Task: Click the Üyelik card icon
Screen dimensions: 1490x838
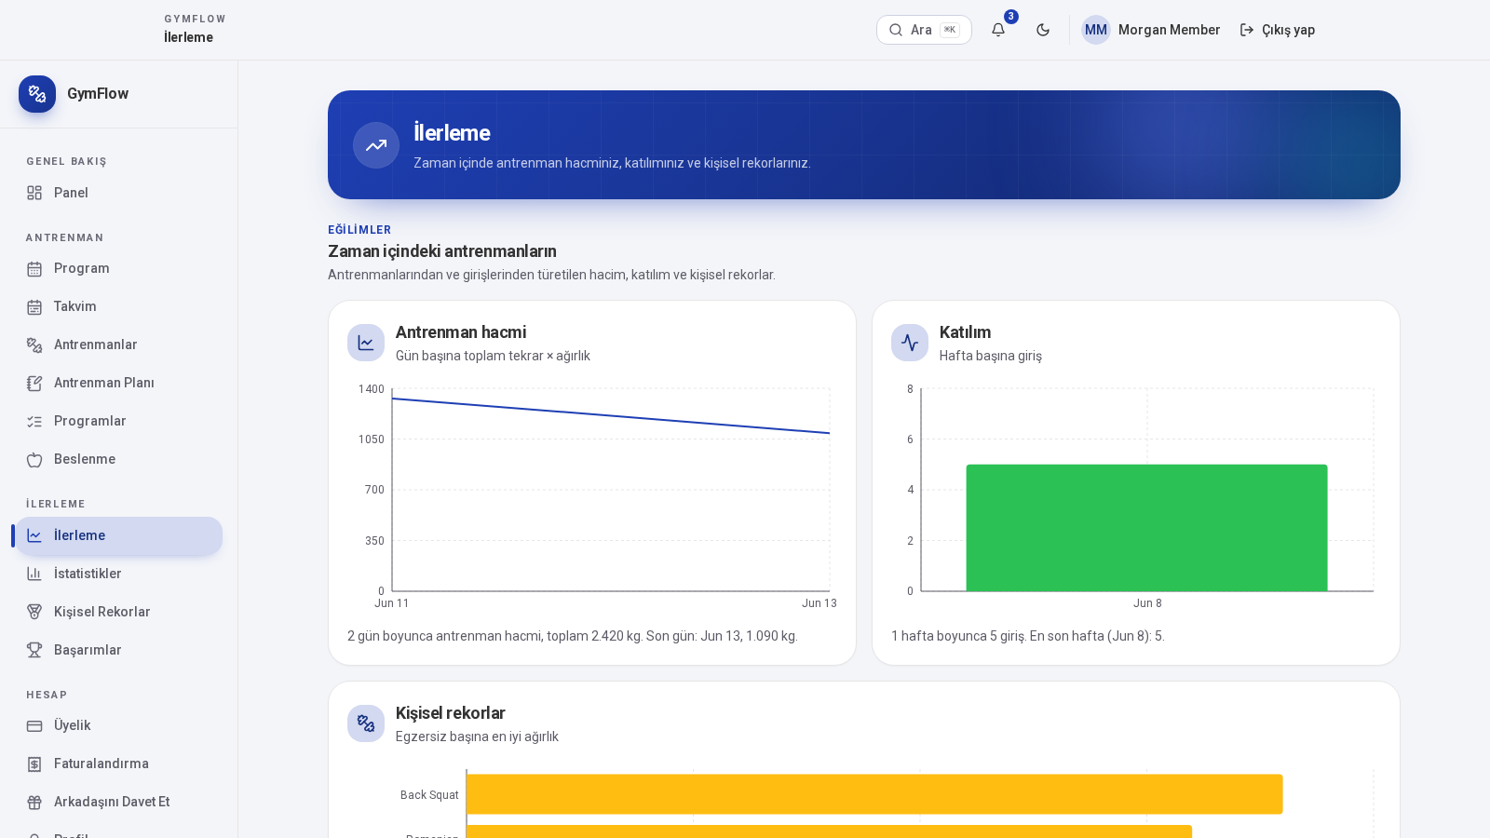Action: coord(34,726)
